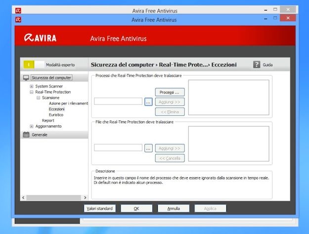Click the Descrizione text area
The image size is (309, 234).
pos(181,186)
